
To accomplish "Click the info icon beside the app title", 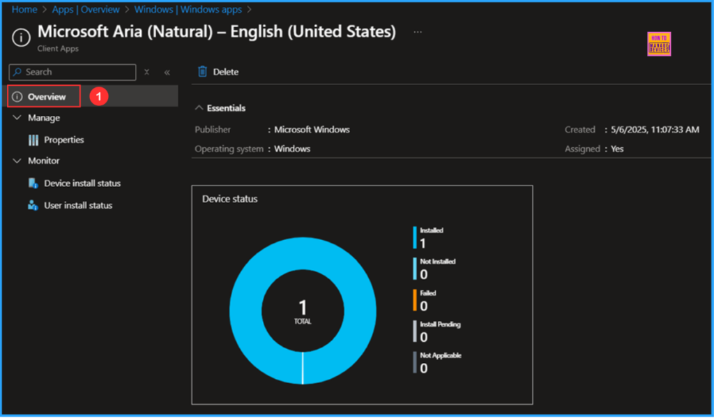I will point(21,38).
